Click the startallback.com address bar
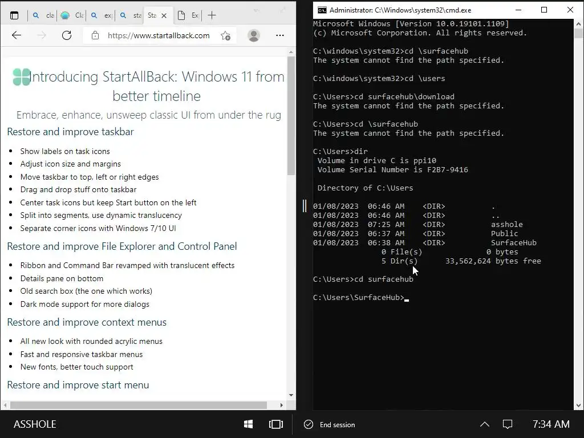The width and height of the screenshot is (584, 438). [159, 35]
